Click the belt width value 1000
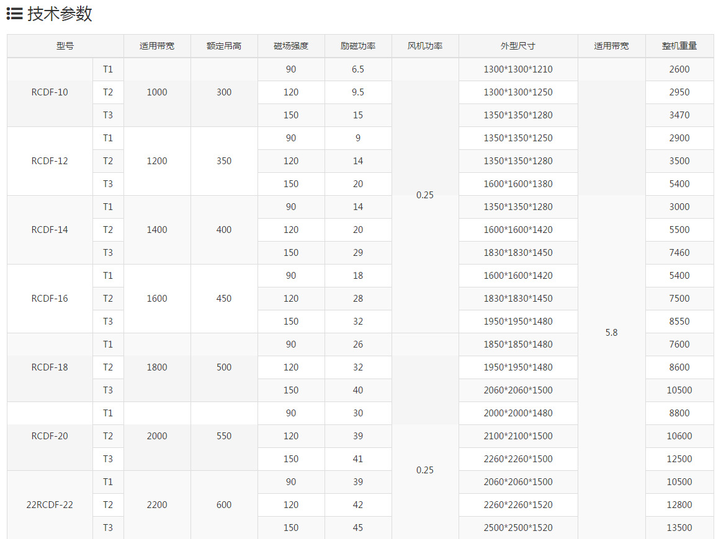 [157, 92]
